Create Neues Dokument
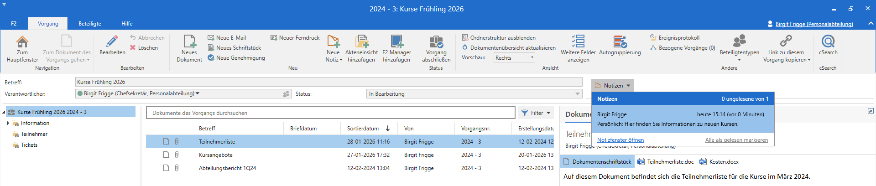Screen dimensions: 876x186 click(x=189, y=48)
